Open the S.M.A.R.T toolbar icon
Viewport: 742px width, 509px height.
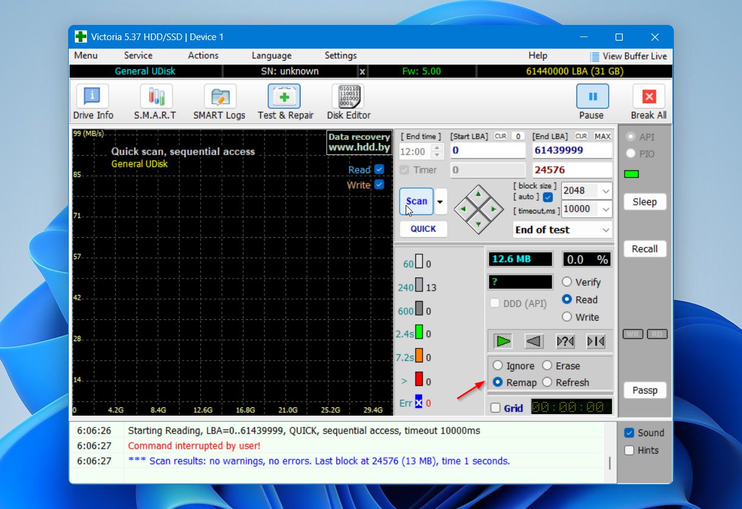[155, 102]
